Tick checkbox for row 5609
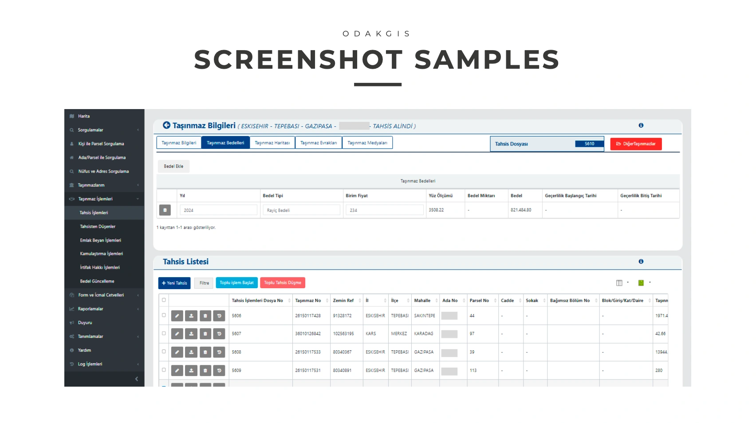756x423 pixels. tap(164, 370)
